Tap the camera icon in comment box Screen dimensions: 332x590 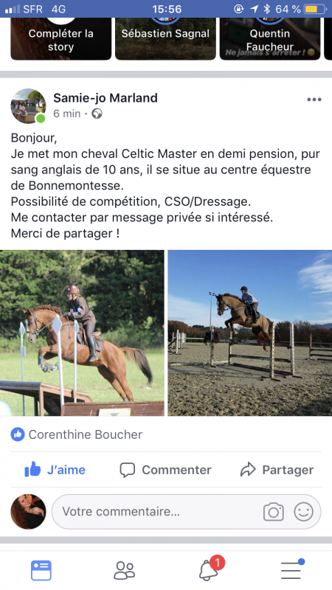pyautogui.click(x=273, y=512)
